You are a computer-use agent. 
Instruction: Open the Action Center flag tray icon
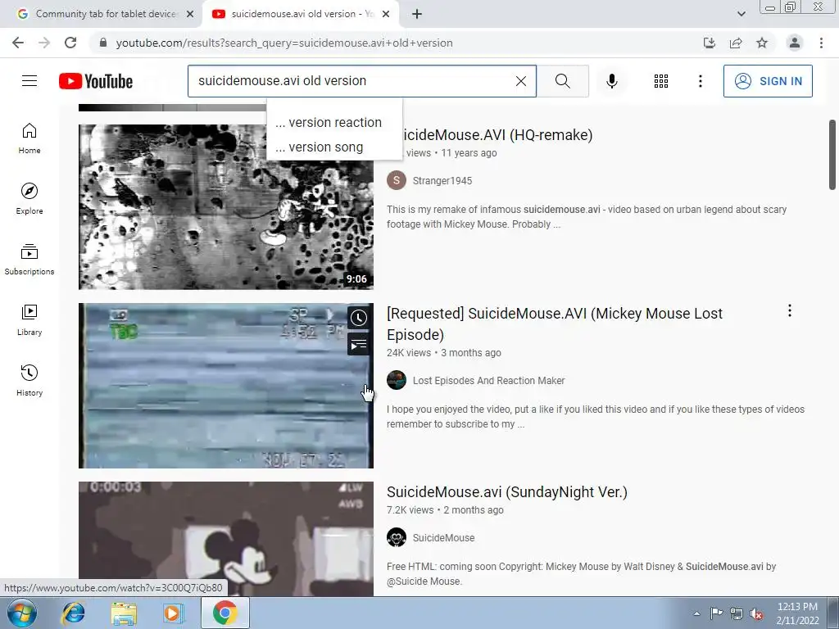coord(716,613)
